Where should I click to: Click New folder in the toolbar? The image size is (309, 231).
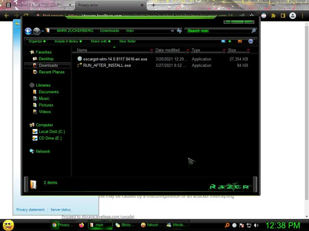point(128,41)
